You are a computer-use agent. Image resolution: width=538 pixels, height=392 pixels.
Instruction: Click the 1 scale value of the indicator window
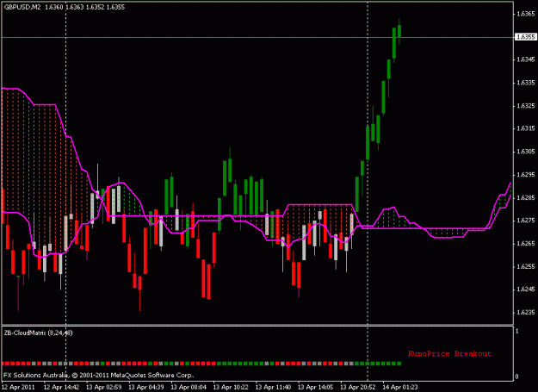click(517, 331)
